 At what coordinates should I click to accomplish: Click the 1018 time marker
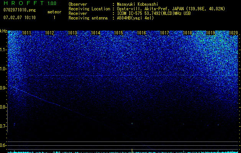188,33
